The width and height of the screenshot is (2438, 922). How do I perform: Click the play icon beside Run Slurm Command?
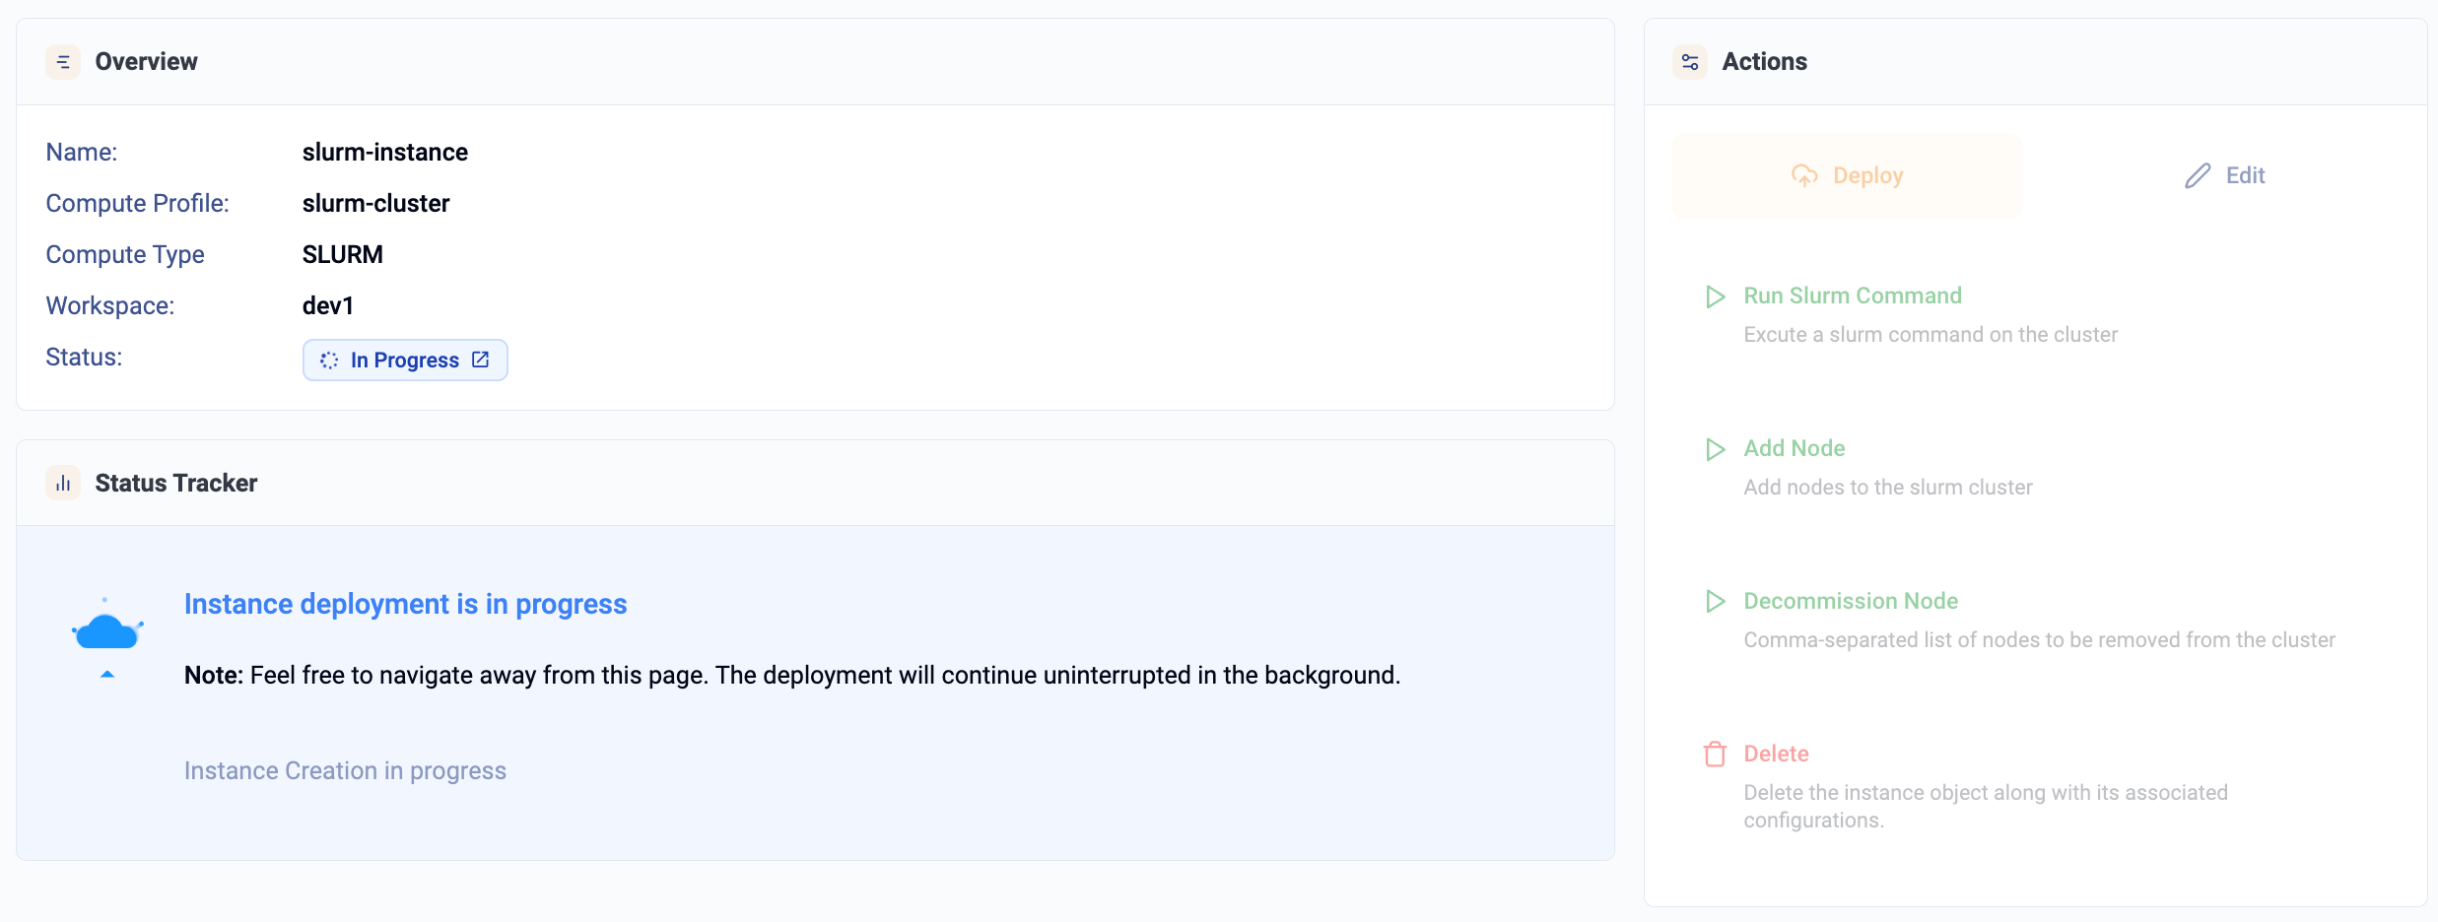point(1715,296)
